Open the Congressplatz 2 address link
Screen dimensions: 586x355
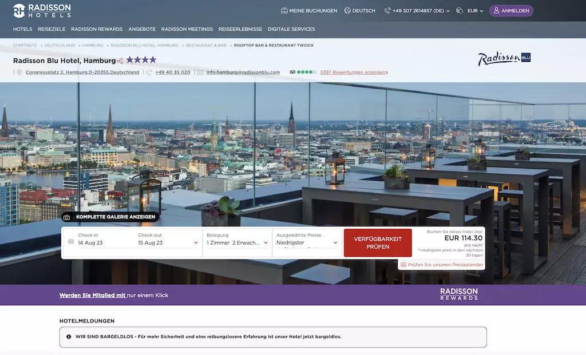coord(82,73)
